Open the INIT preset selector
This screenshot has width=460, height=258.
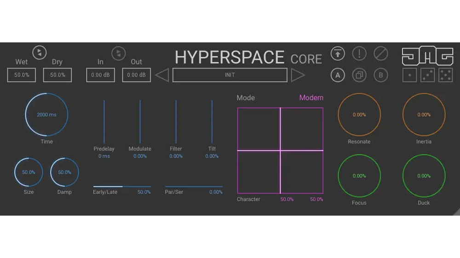click(230, 75)
